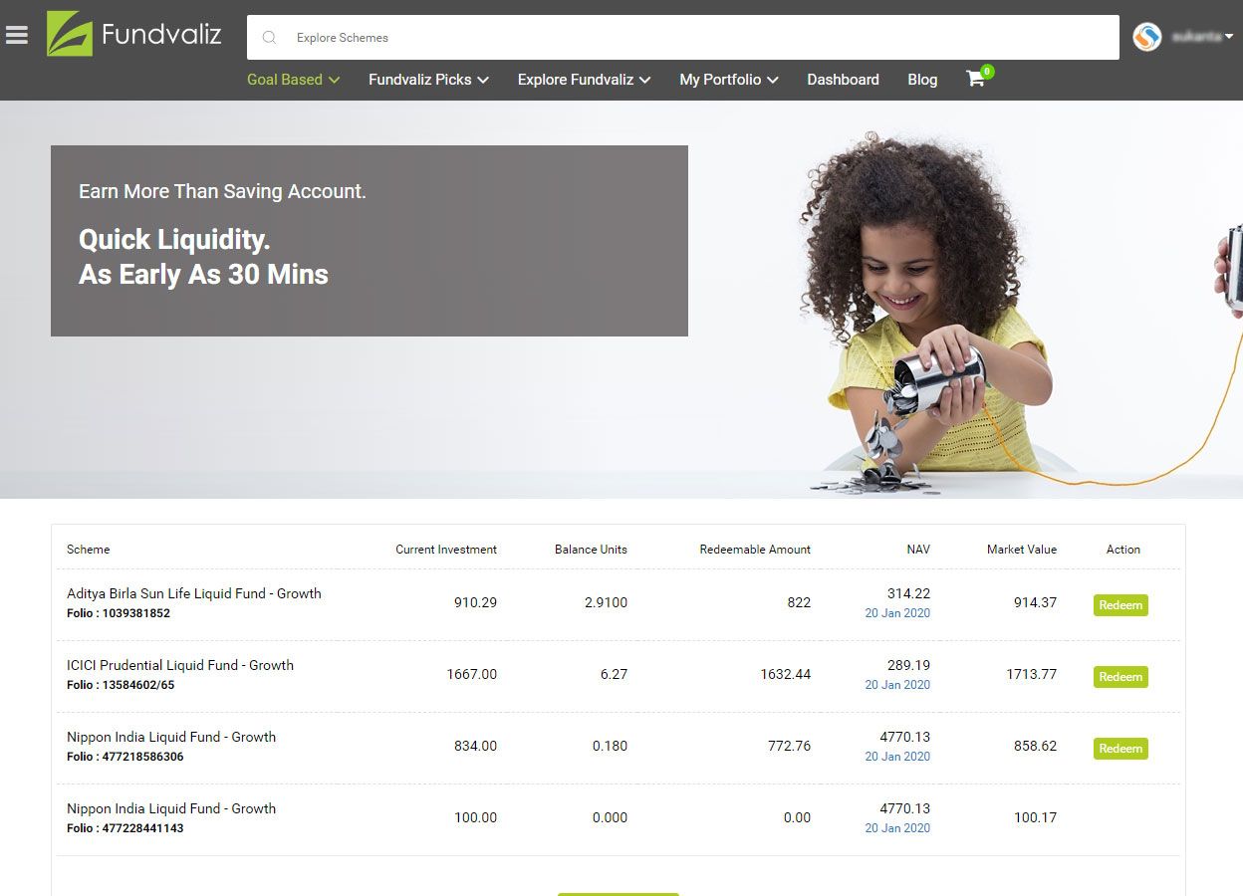Click the user profile avatar

coord(1147,37)
